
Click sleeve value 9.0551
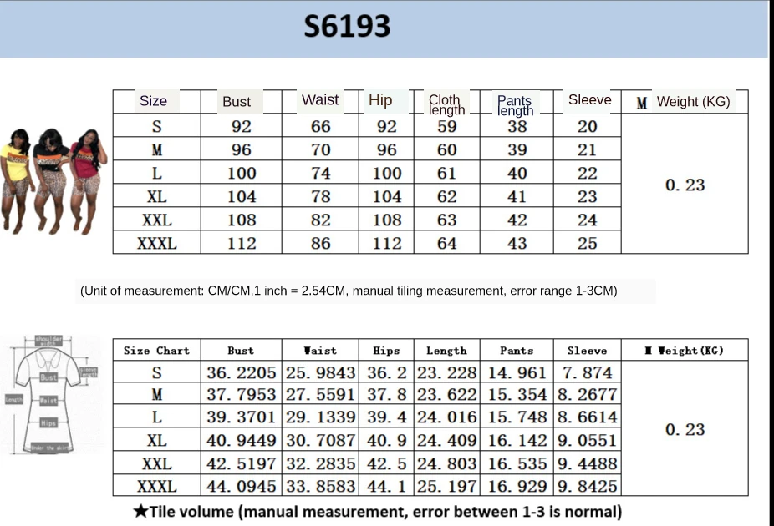(587, 440)
